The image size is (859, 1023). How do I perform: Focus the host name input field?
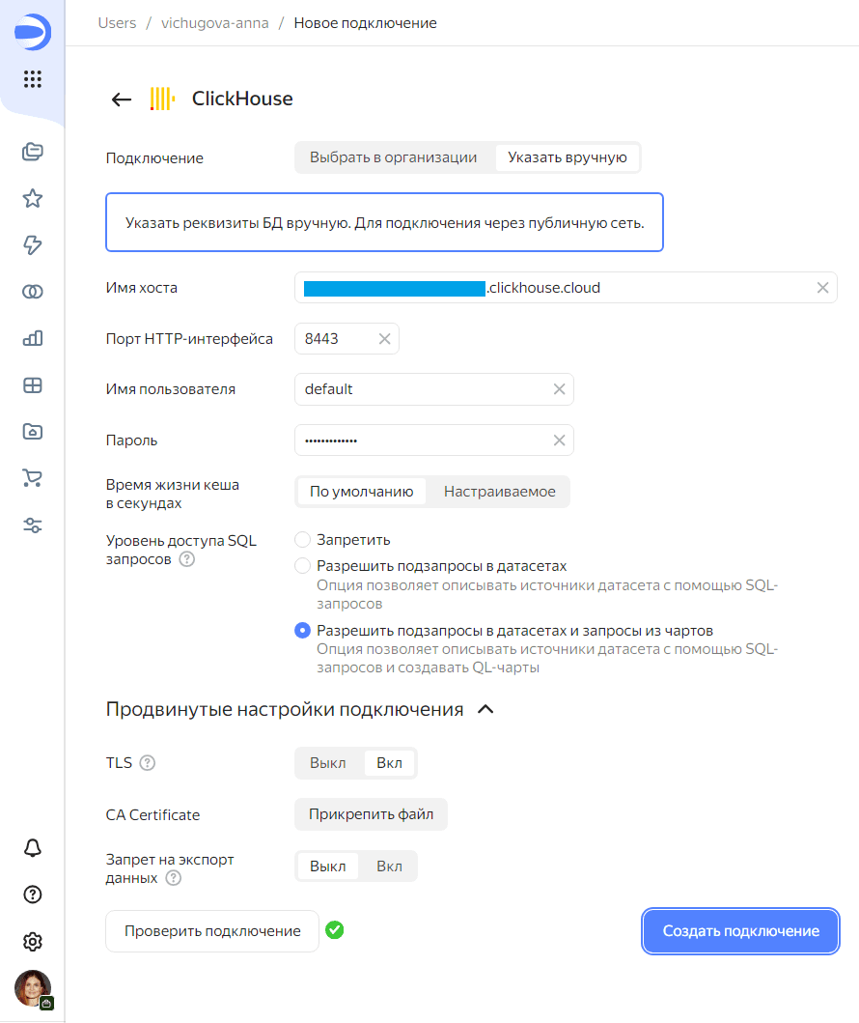[x=566, y=288]
